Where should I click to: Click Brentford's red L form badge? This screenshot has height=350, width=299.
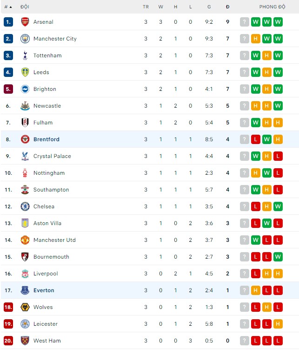(x=256, y=139)
